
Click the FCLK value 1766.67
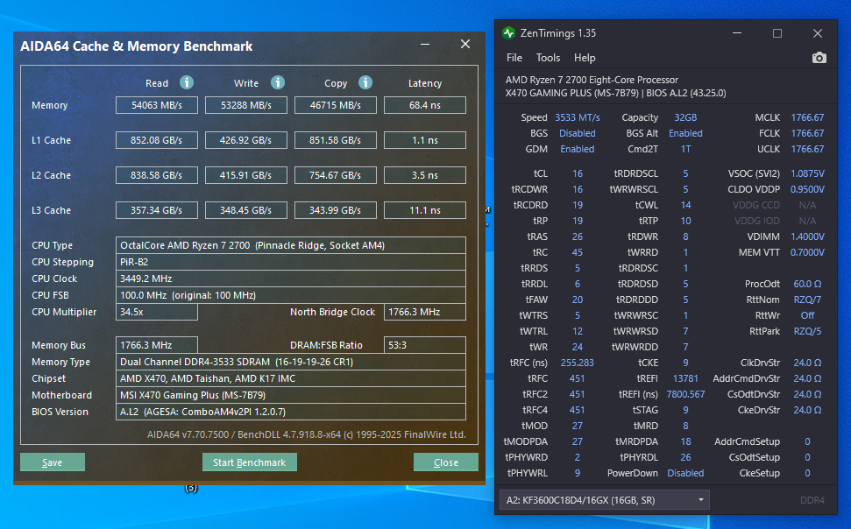click(807, 133)
